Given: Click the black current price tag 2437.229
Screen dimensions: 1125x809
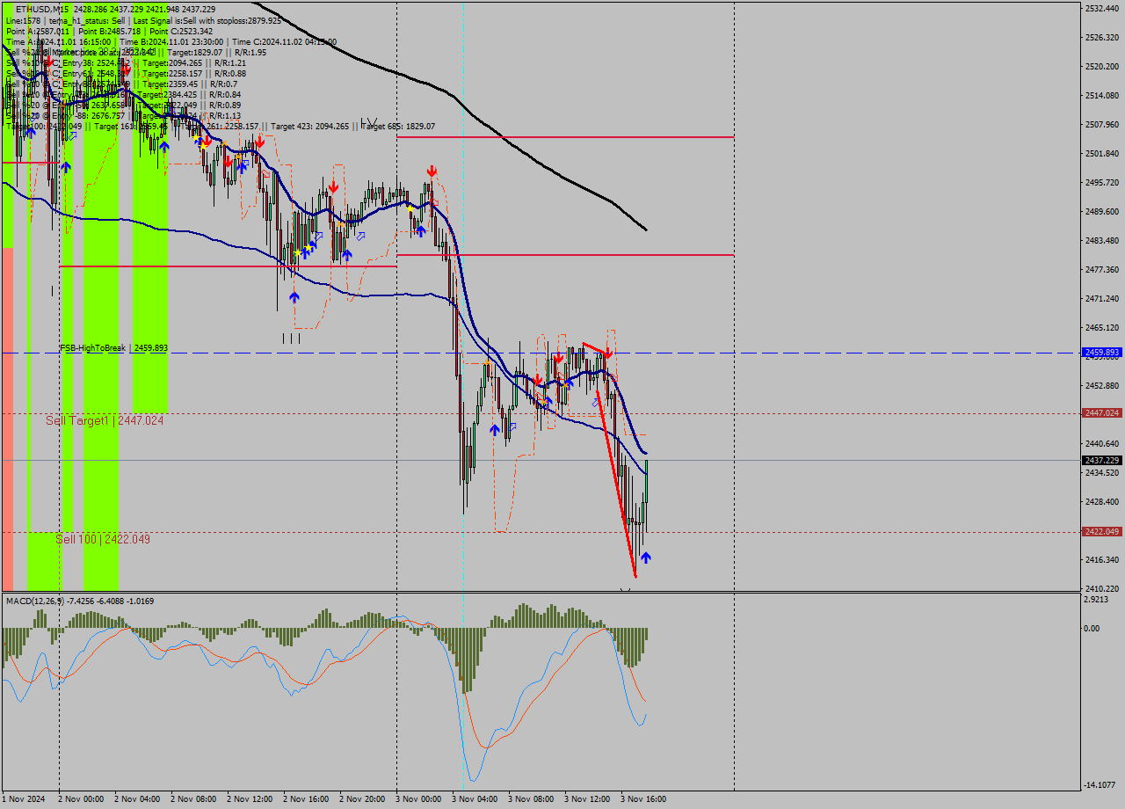Looking at the screenshot, I should coord(1102,460).
